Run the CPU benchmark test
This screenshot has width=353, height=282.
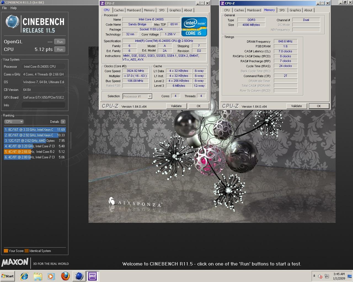60,50
